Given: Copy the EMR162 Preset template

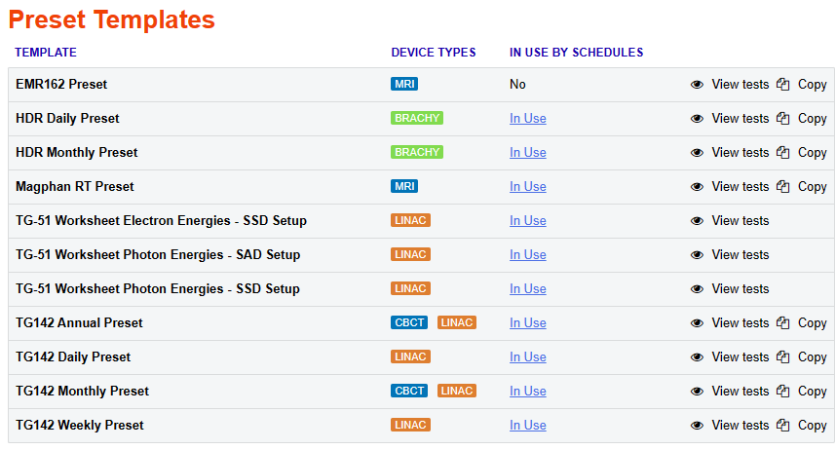Looking at the screenshot, I should [812, 85].
